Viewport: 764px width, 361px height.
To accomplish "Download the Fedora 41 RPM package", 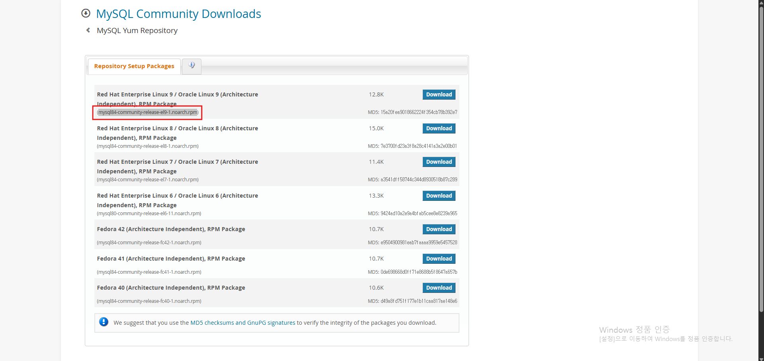I will tap(439, 259).
